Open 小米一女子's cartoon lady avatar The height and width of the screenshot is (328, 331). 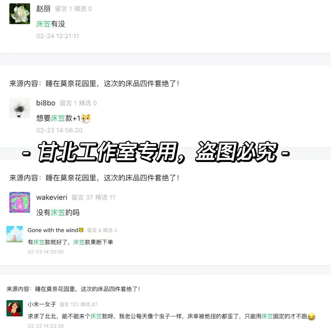15,308
